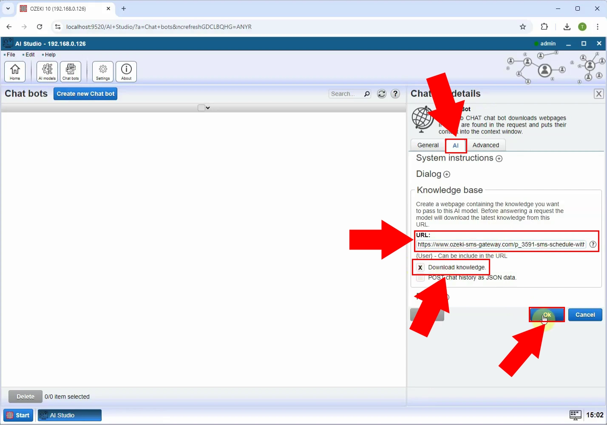Open the list header selection dropdown arrow
The image size is (607, 425).
coord(208,108)
